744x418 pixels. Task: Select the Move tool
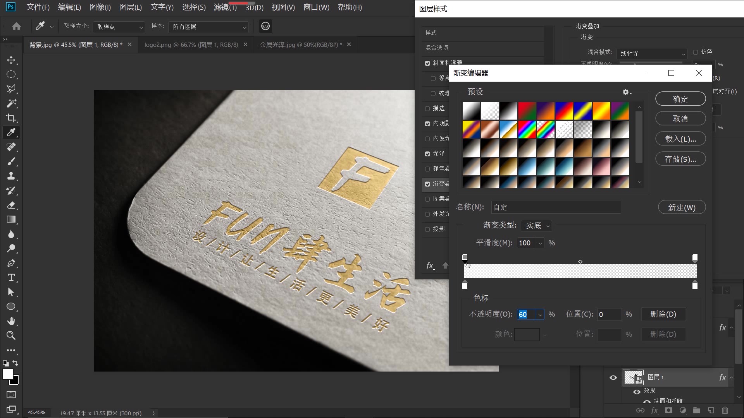(11, 60)
